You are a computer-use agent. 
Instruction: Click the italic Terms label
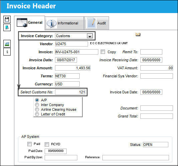pyautogui.click(x=47, y=76)
